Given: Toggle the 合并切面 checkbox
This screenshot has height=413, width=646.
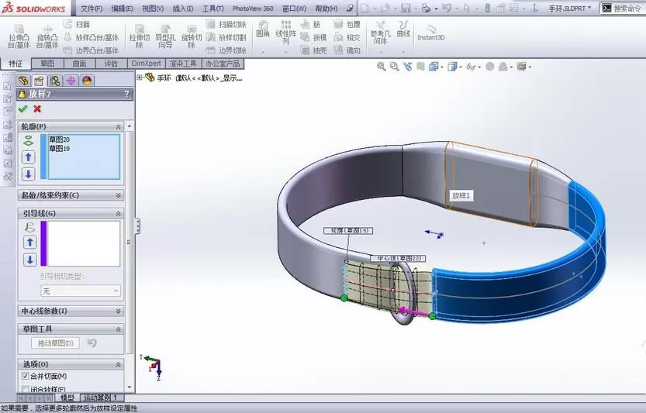Looking at the screenshot, I should click(x=26, y=376).
